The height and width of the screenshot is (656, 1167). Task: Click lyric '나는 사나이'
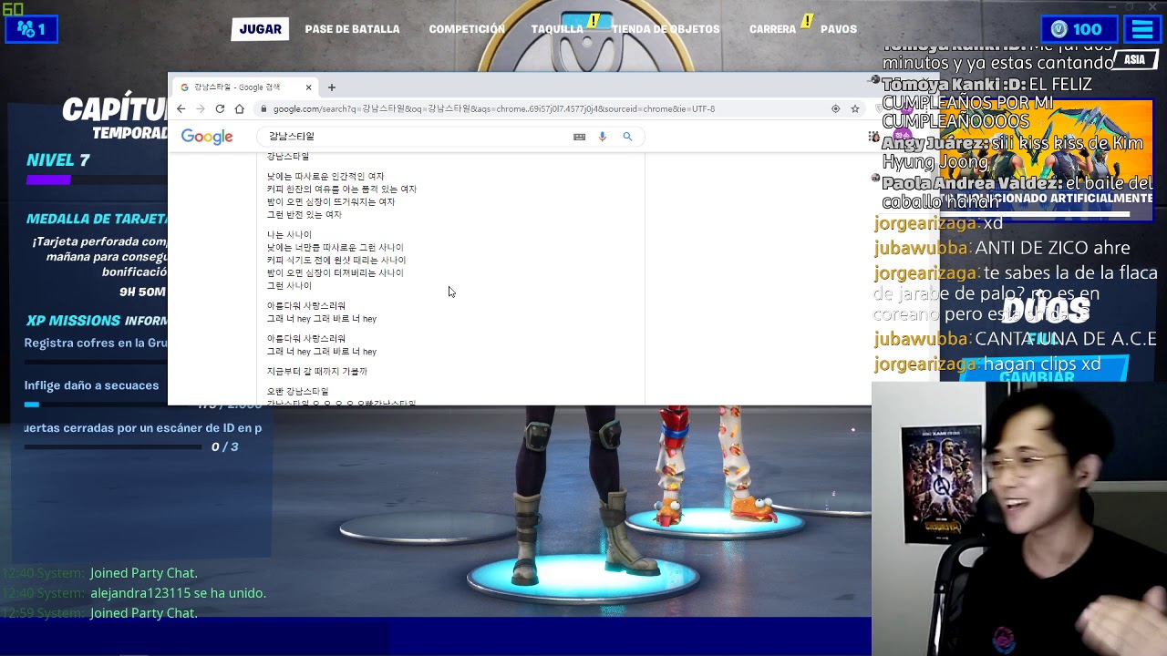(289, 235)
